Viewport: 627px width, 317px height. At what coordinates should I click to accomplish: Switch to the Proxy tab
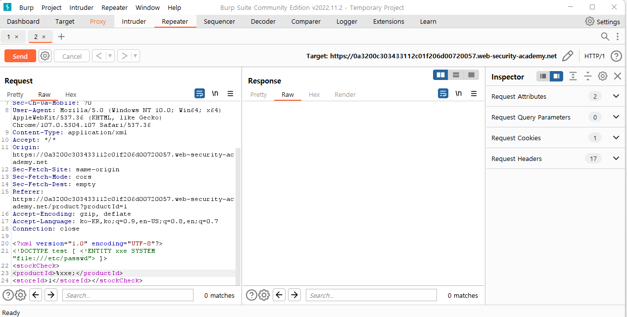click(98, 22)
